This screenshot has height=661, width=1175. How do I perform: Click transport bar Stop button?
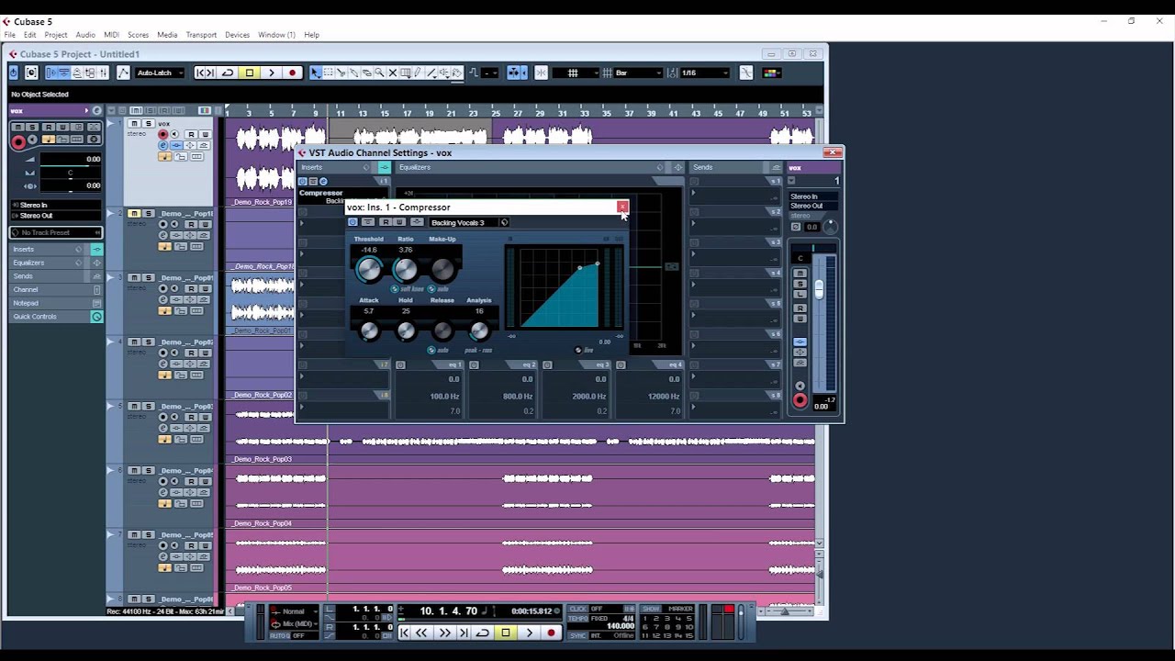click(x=505, y=633)
